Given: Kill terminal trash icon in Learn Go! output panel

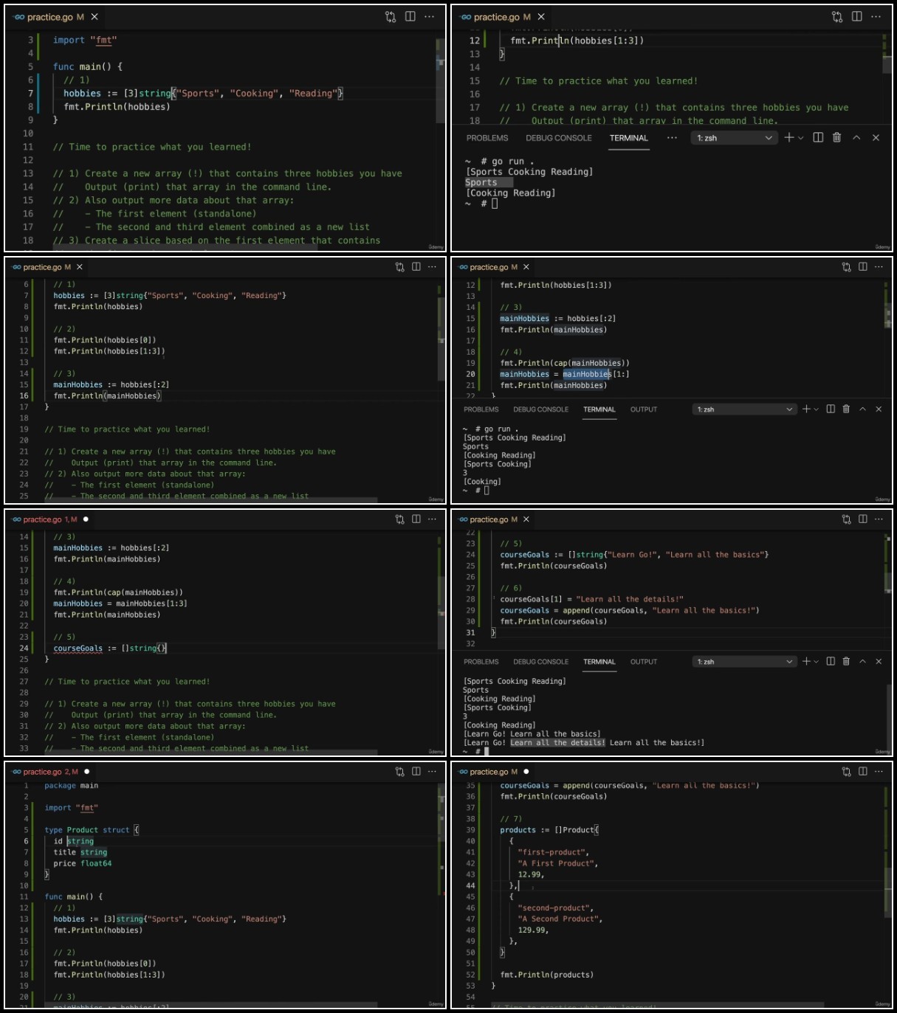Looking at the screenshot, I should point(847,661).
